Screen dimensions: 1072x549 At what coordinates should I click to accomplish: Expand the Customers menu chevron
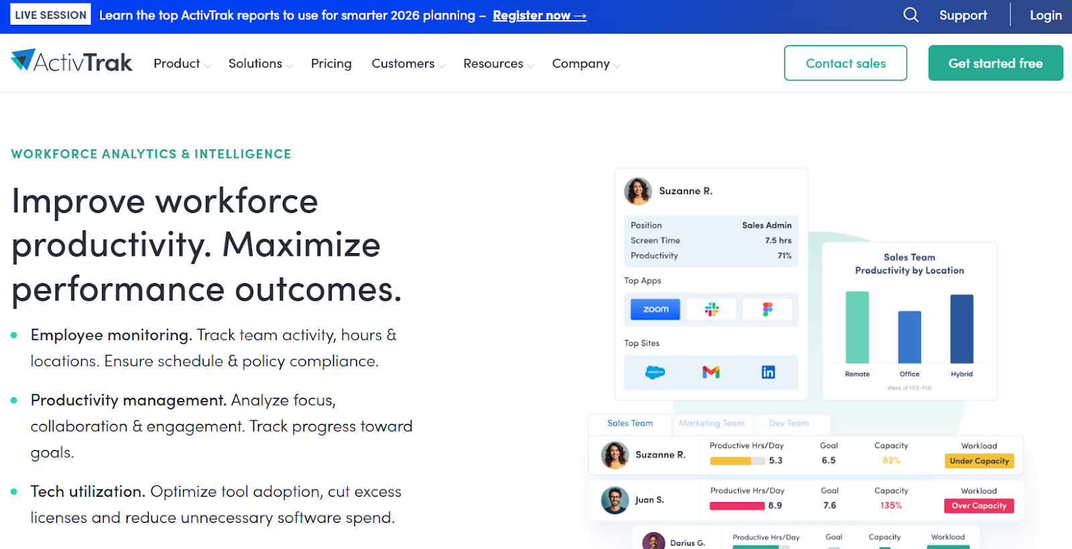point(442,66)
